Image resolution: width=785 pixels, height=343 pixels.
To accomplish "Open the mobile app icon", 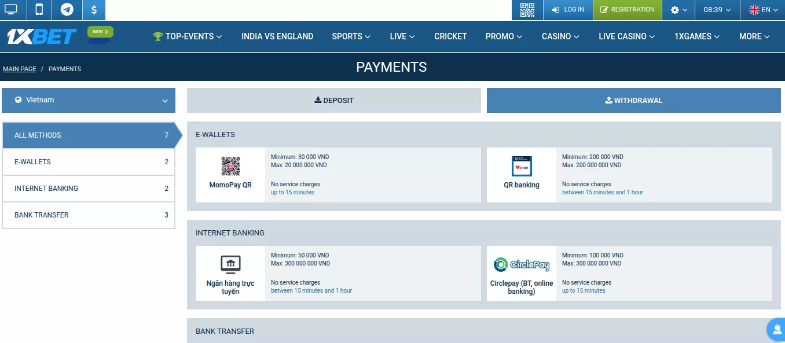I will point(39,10).
